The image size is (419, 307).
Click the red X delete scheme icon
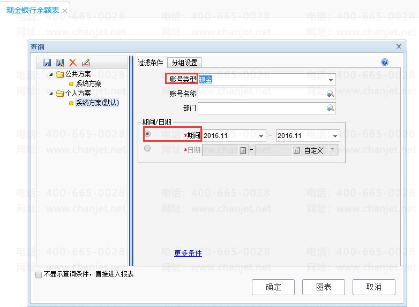click(73, 63)
